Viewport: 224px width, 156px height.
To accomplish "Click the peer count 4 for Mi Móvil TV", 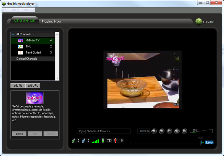I will (x=51, y=40).
